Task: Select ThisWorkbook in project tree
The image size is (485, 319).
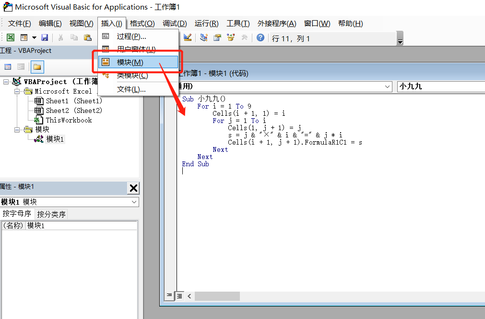Action: 69,120
